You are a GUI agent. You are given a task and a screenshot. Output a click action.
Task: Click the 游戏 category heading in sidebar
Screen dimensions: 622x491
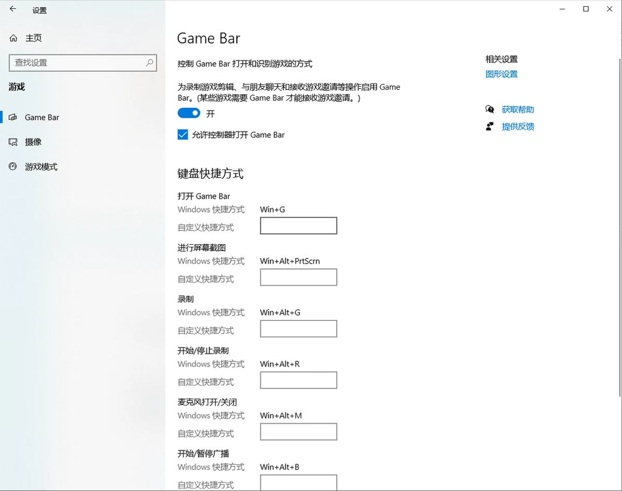tap(17, 87)
